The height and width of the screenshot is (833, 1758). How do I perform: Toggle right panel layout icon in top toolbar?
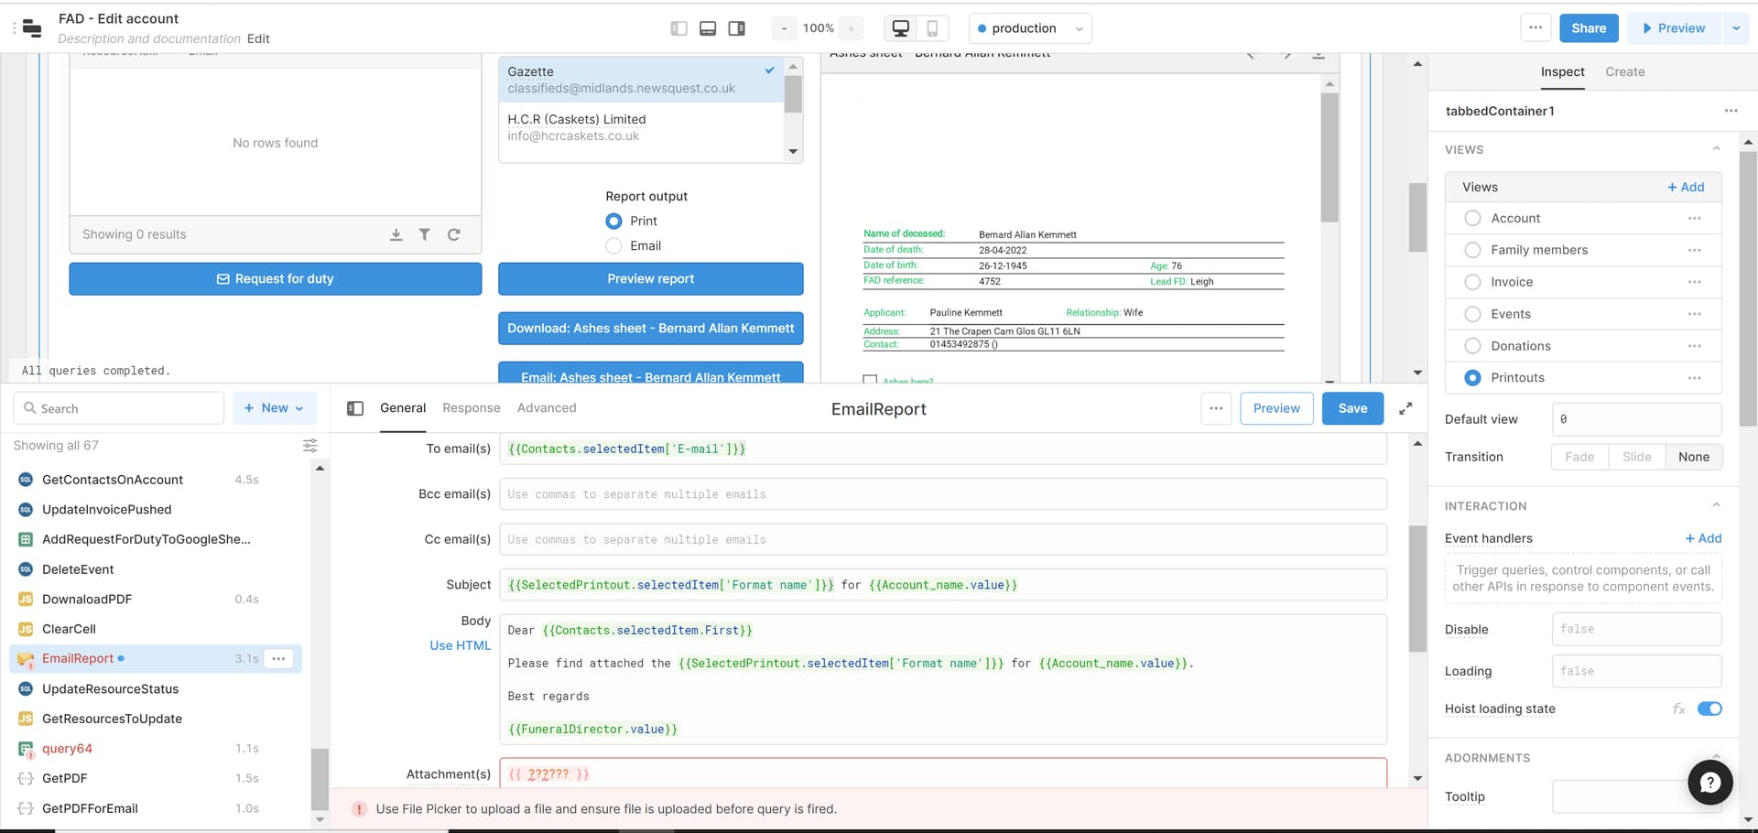[x=736, y=28]
